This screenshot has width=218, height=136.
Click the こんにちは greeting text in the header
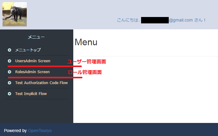tap(129, 20)
